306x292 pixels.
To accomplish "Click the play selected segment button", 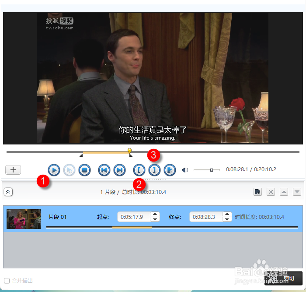I will [69, 170].
